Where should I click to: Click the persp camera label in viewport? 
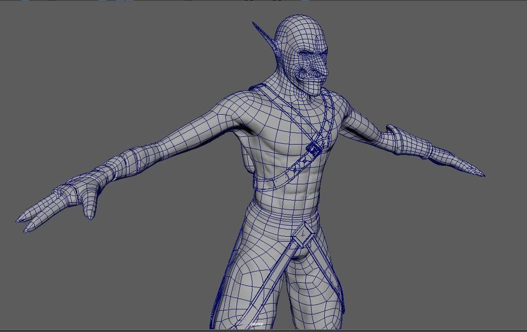coord(257,325)
